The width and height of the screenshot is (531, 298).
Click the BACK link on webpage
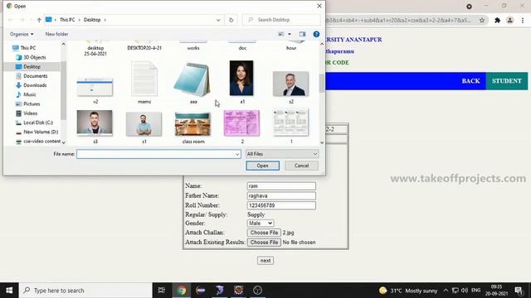coord(470,81)
